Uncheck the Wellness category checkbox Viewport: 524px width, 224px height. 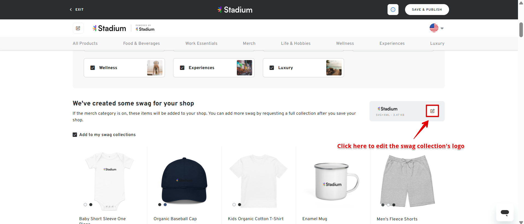coord(93,68)
